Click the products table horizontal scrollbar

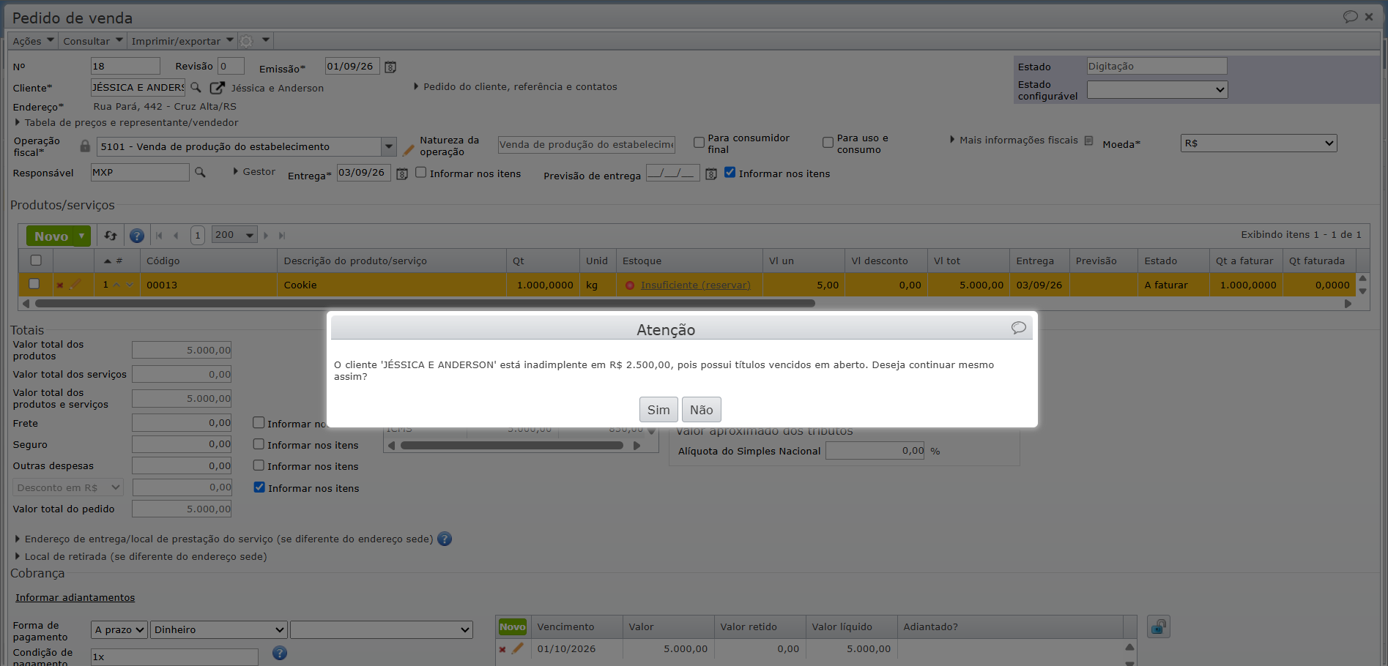[x=425, y=303]
